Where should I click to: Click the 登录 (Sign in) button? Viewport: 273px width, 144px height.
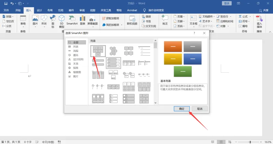tap(227, 3)
